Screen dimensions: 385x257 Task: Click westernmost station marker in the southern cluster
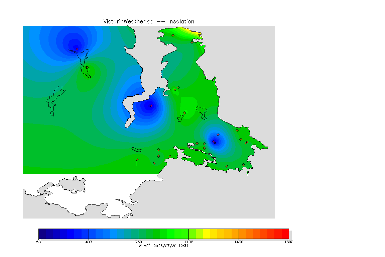(x=137, y=160)
